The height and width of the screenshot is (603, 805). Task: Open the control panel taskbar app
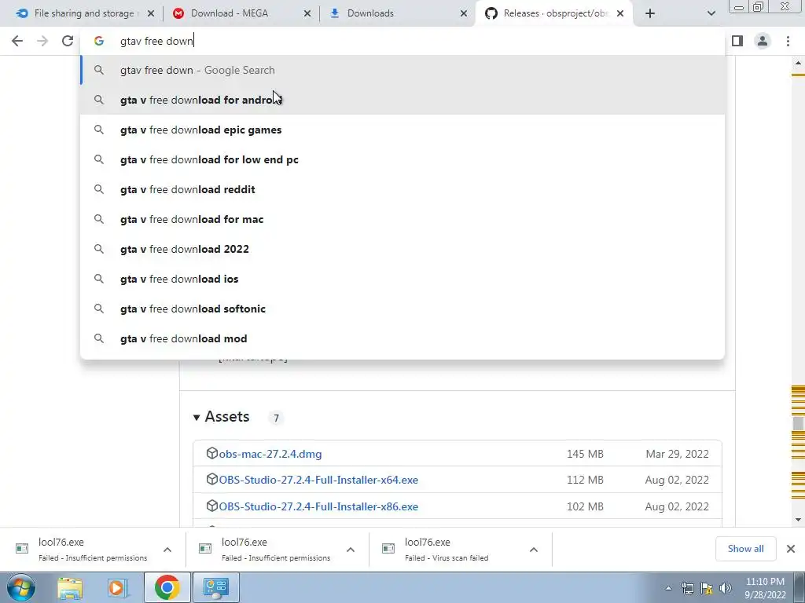click(215, 587)
